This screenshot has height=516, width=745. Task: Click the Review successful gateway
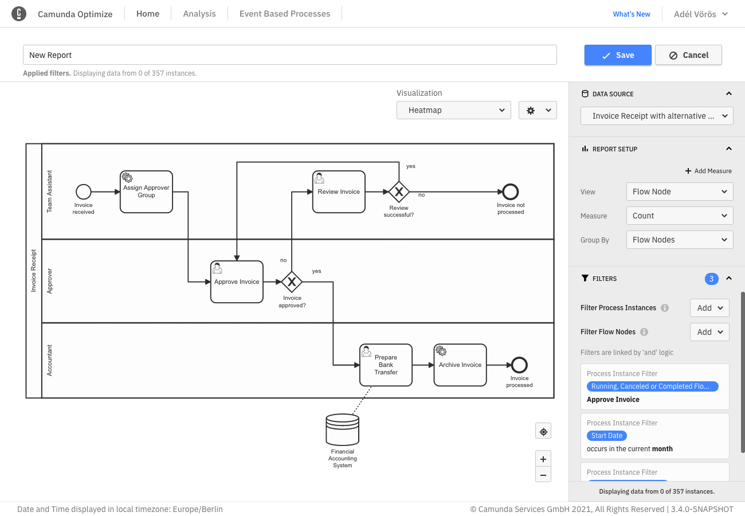(x=399, y=191)
